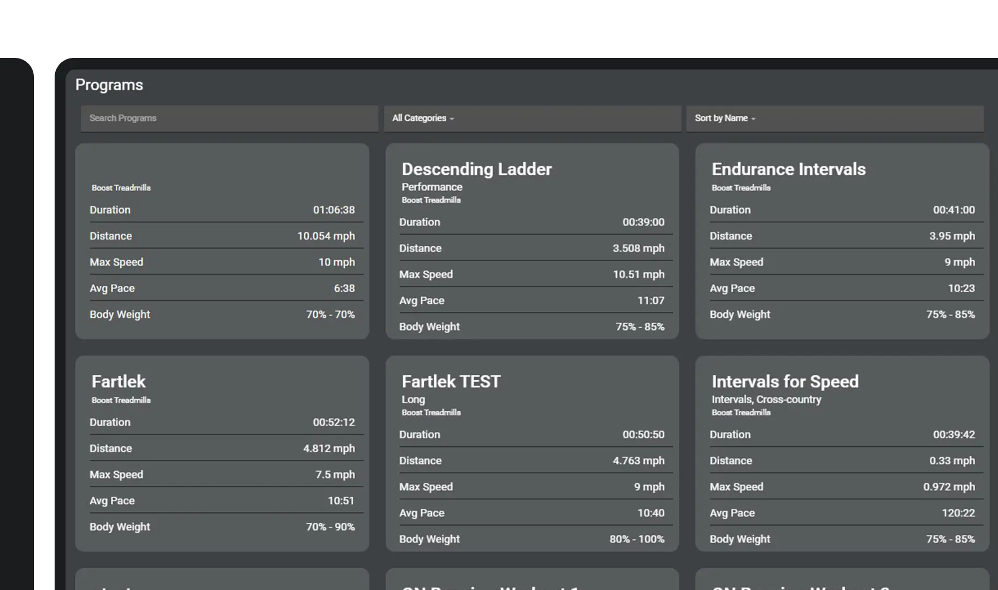Click the Max Speed value on Descending Ladder

click(639, 274)
